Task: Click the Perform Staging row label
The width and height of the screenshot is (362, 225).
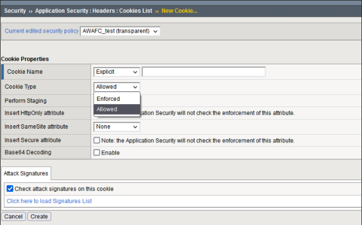Action: (26, 101)
